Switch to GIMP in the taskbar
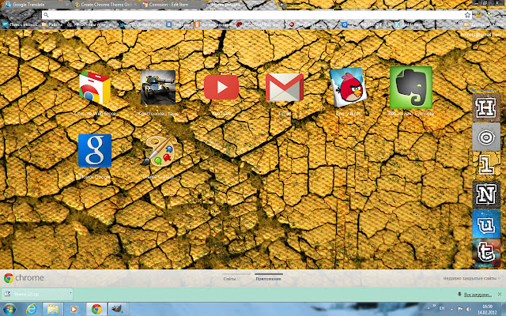Image resolution: width=506 pixels, height=316 pixels. pos(118,310)
